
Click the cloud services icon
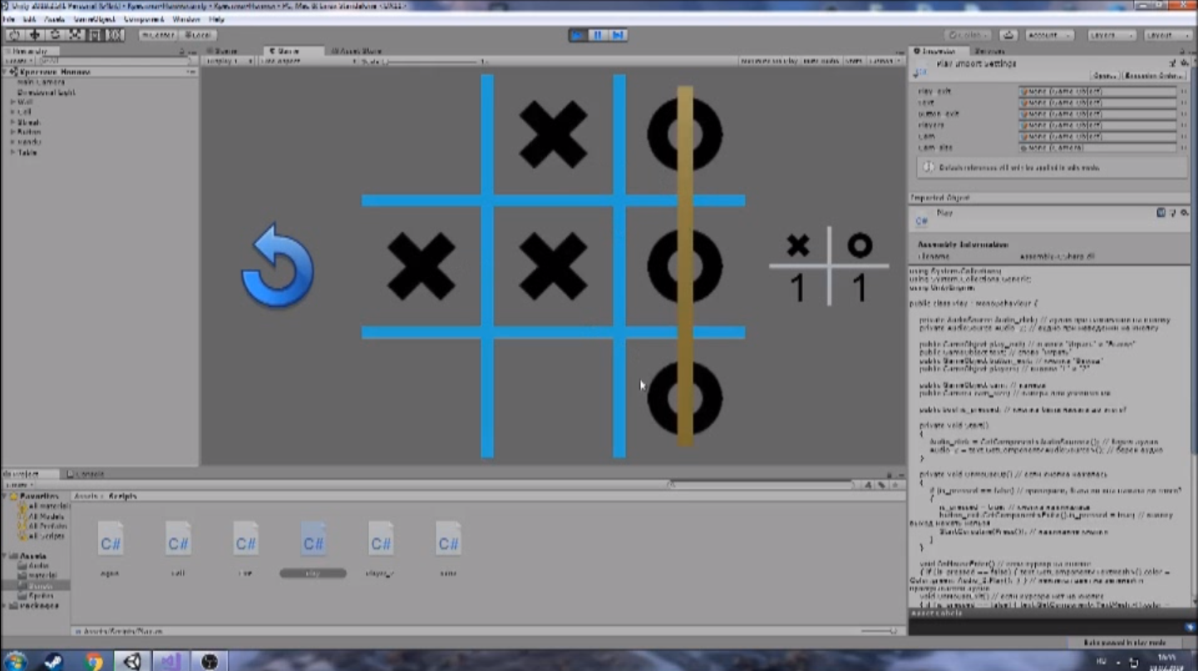(x=1008, y=35)
